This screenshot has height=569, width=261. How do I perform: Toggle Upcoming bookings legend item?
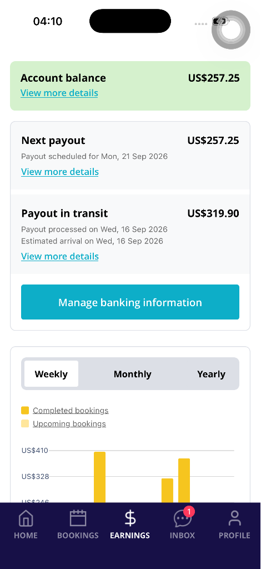[69, 423]
